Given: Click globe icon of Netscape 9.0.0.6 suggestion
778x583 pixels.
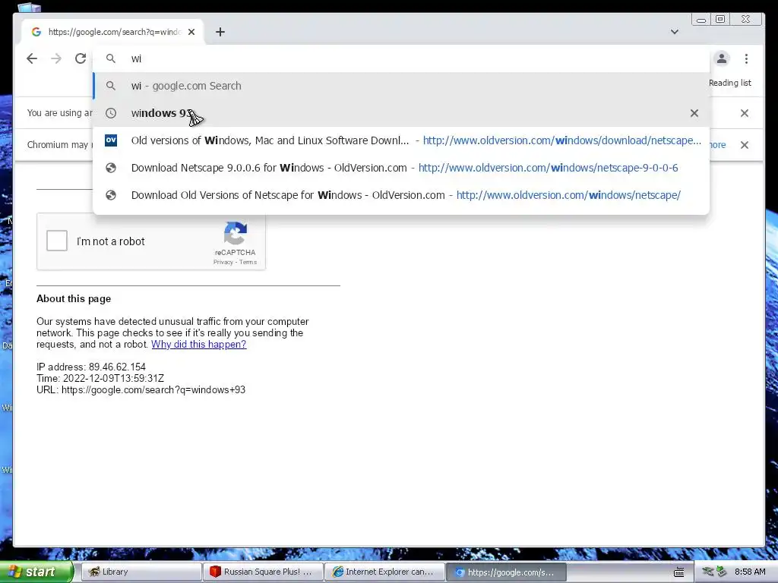Looking at the screenshot, I should pos(111,168).
